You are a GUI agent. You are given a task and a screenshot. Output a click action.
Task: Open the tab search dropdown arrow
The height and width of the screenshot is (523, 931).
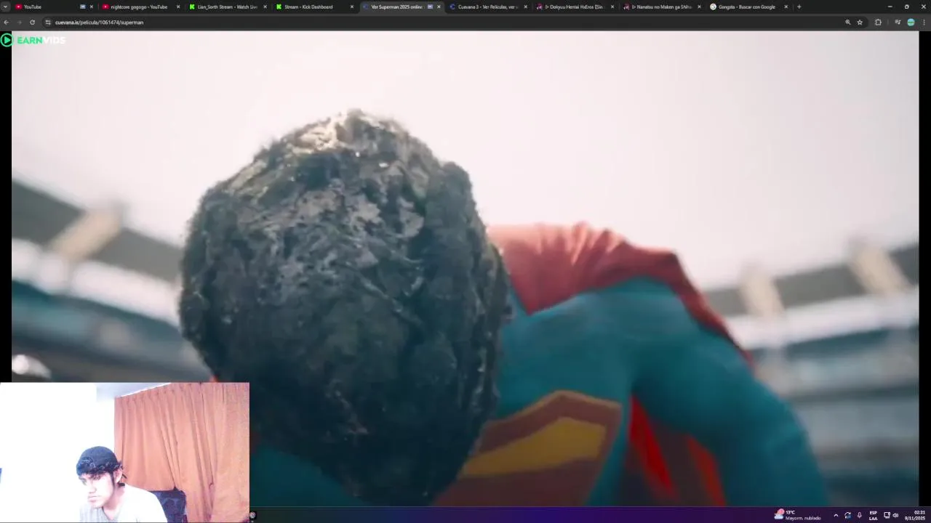6,7
